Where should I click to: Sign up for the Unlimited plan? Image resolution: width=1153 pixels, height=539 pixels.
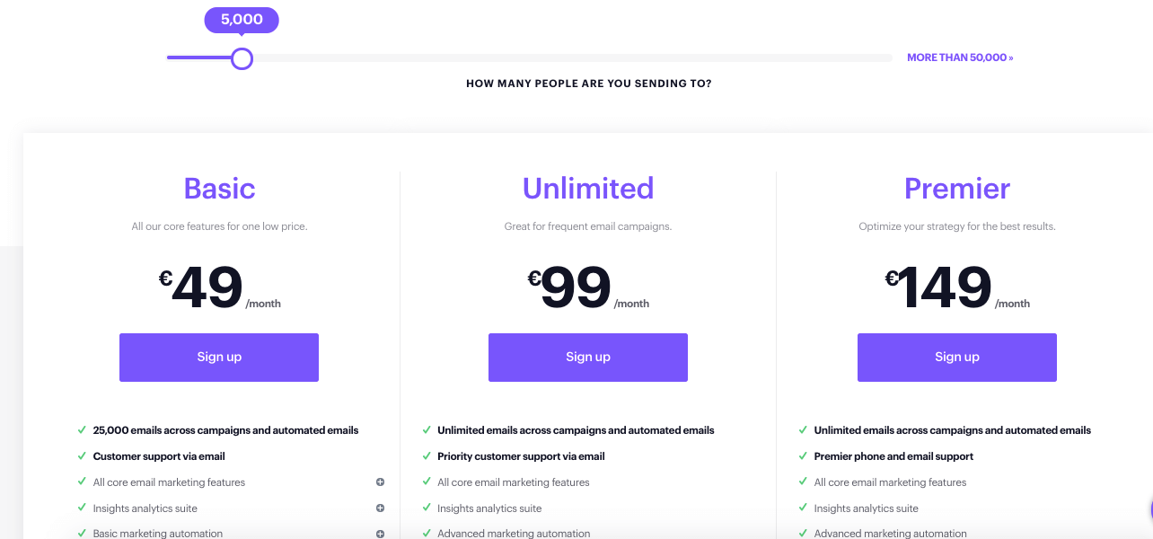[588, 358]
